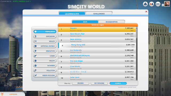Select the Crime category

pos(45,56)
